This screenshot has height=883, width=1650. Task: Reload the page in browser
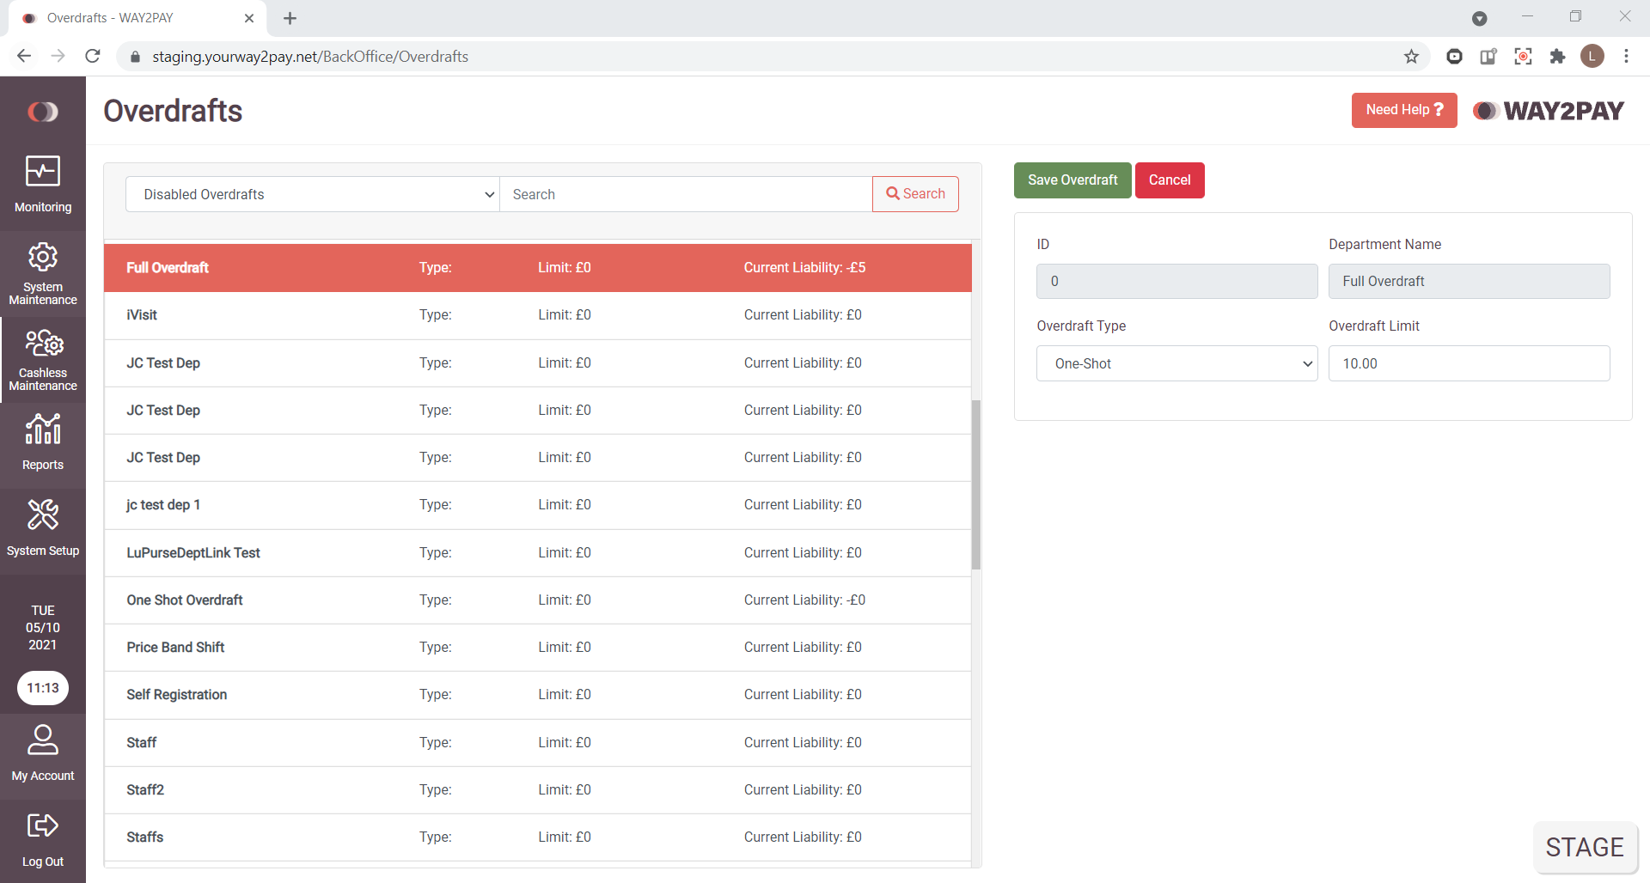point(93,57)
